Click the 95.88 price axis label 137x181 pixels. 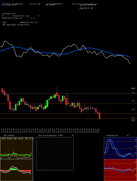(133, 93)
